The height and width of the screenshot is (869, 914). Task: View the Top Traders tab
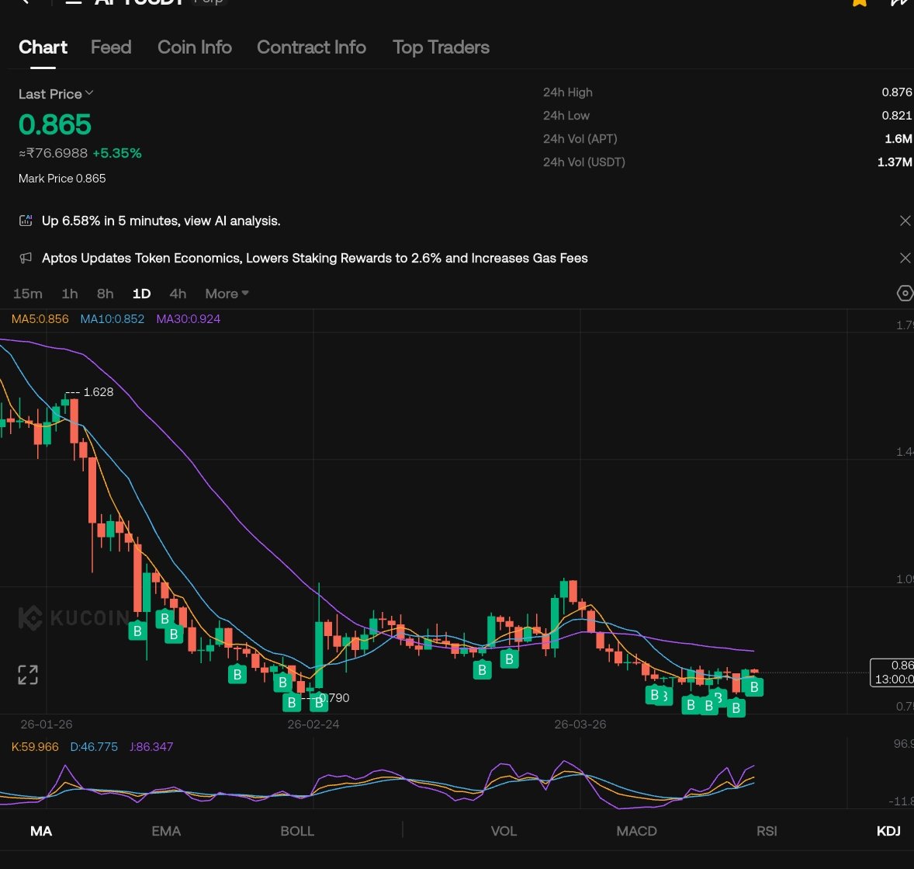click(x=441, y=47)
